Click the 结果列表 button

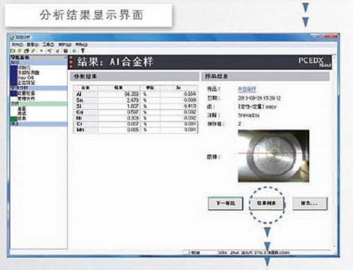[266, 204]
